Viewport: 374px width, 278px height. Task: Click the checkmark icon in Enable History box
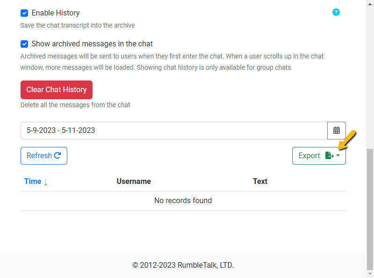[24, 13]
